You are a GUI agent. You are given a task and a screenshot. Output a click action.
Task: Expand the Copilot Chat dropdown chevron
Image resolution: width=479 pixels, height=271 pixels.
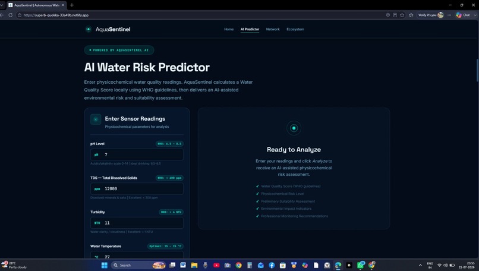click(x=475, y=15)
